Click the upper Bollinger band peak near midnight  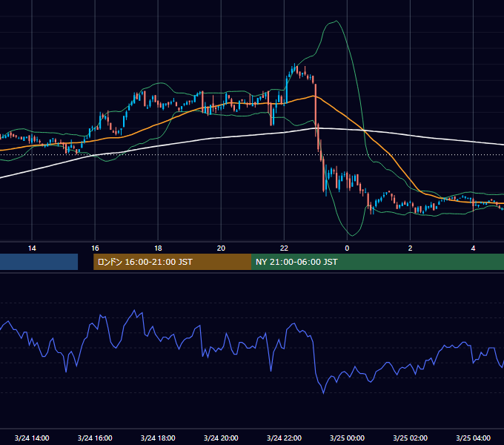[336, 22]
